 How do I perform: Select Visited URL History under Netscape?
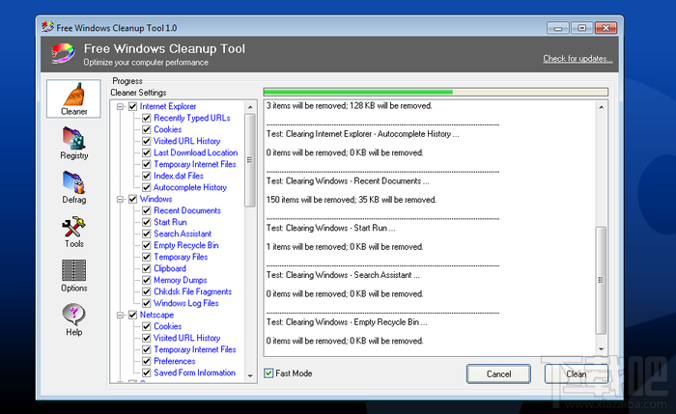pos(187,338)
